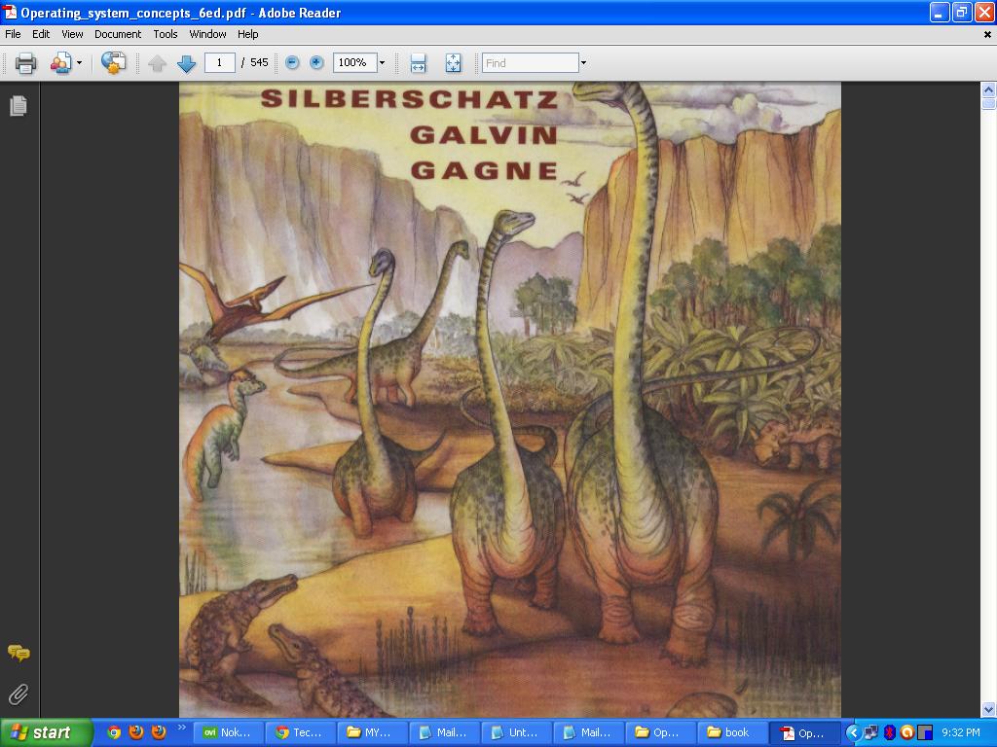The width and height of the screenshot is (997, 747).
Task: Click the web conference globe icon
Action: pyautogui.click(x=113, y=63)
